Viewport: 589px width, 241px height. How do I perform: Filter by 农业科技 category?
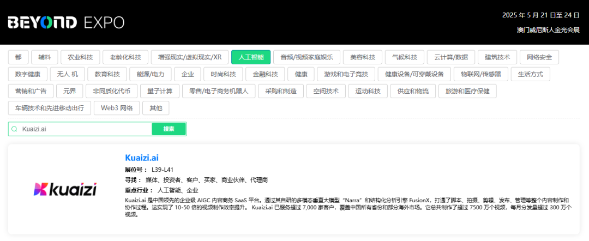click(80, 57)
